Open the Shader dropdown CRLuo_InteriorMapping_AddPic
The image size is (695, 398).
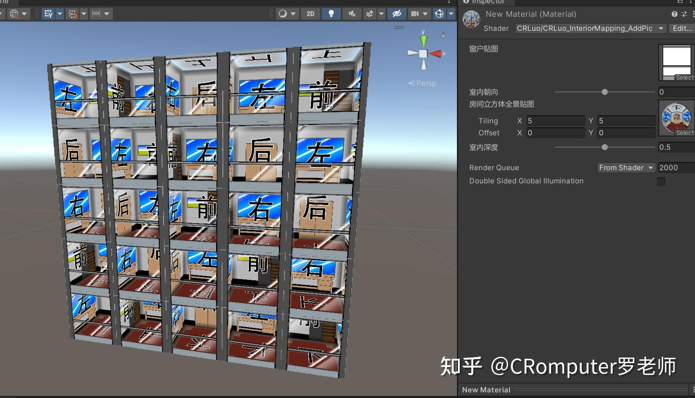click(588, 28)
